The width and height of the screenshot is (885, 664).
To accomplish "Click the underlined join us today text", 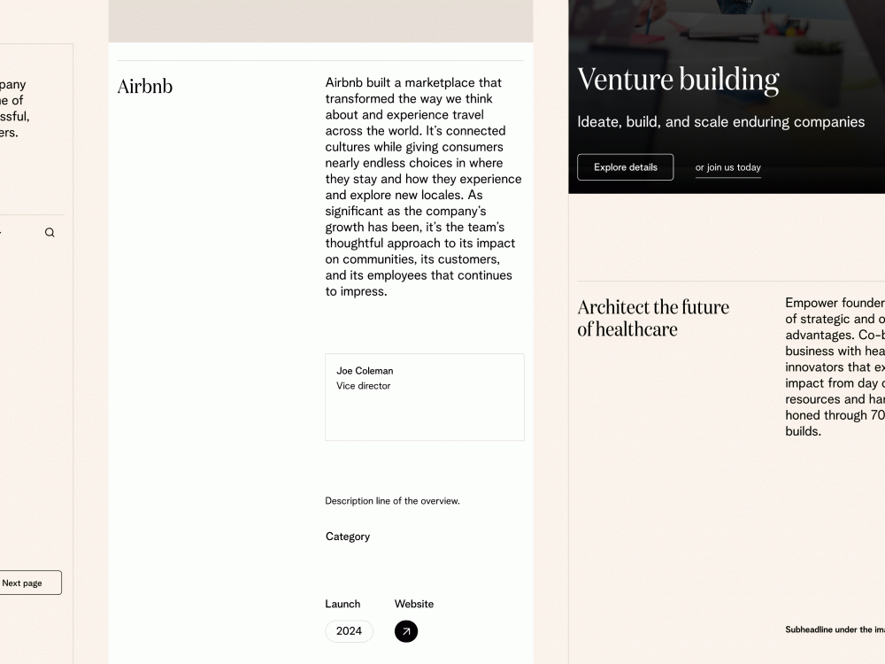I will pos(727,167).
